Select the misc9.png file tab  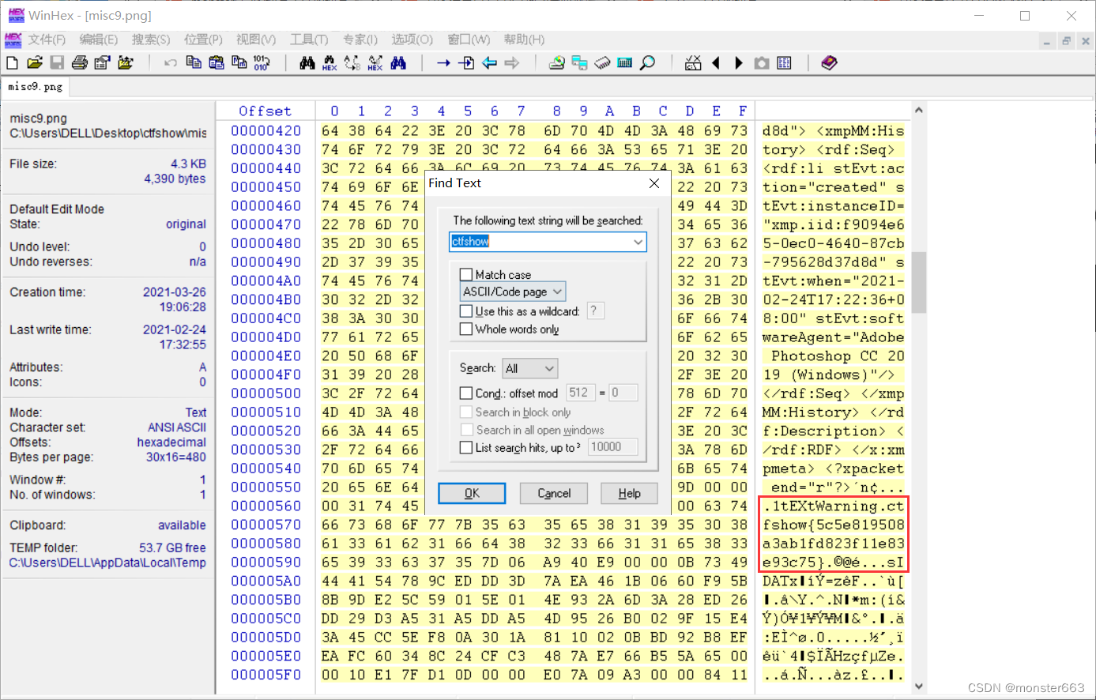(x=35, y=87)
